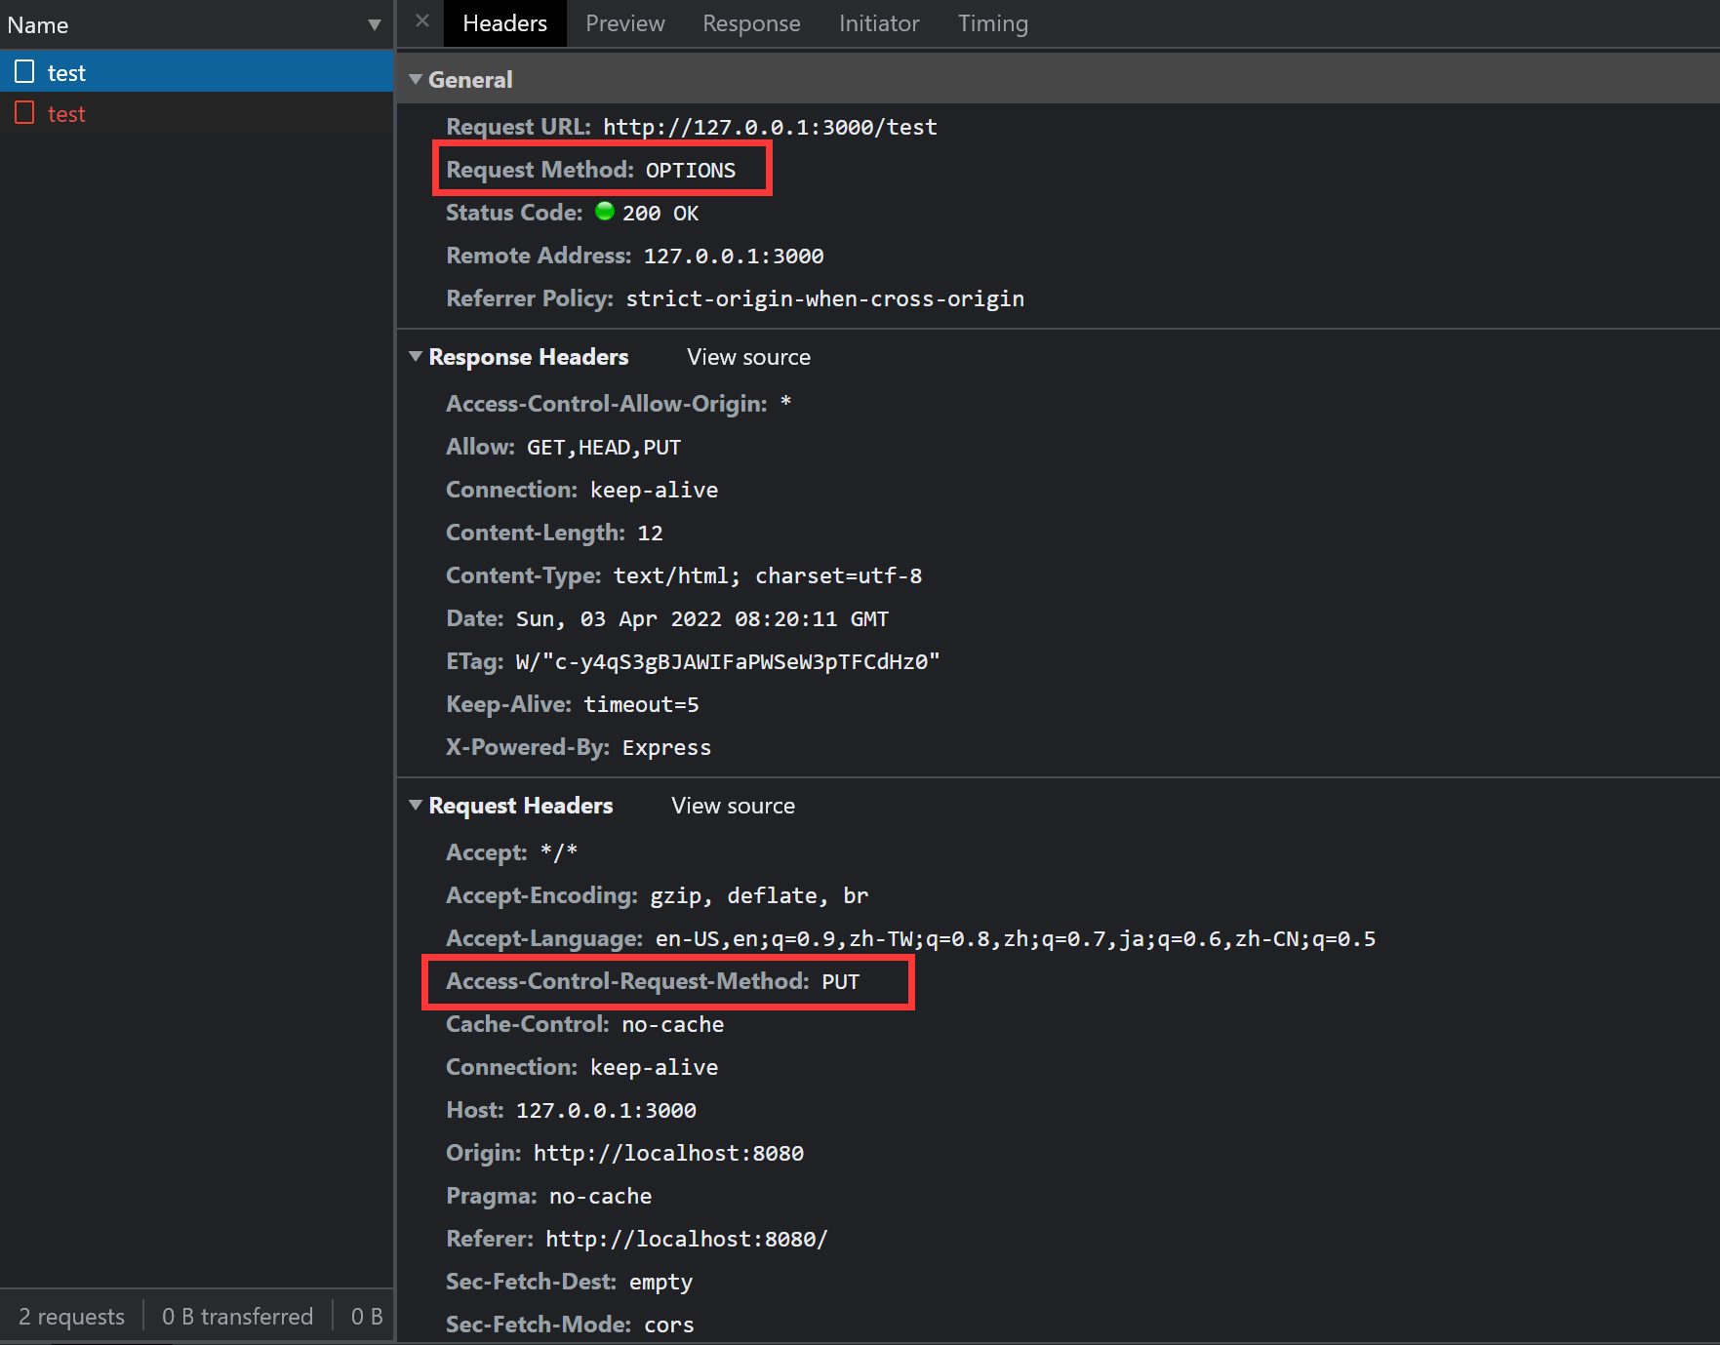Image resolution: width=1720 pixels, height=1345 pixels.
Task: Click the Request URL value
Action: pos(769,127)
